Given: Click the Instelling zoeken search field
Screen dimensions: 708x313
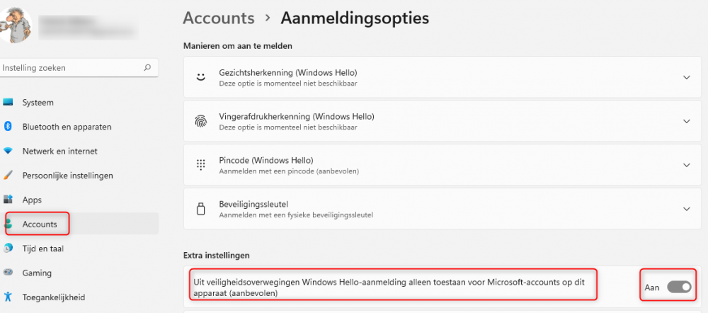Looking at the screenshot, I should (x=71, y=68).
